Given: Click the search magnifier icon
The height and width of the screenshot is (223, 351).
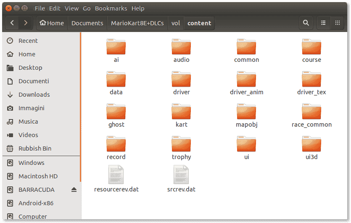Looking at the screenshot, I should pos(306,23).
